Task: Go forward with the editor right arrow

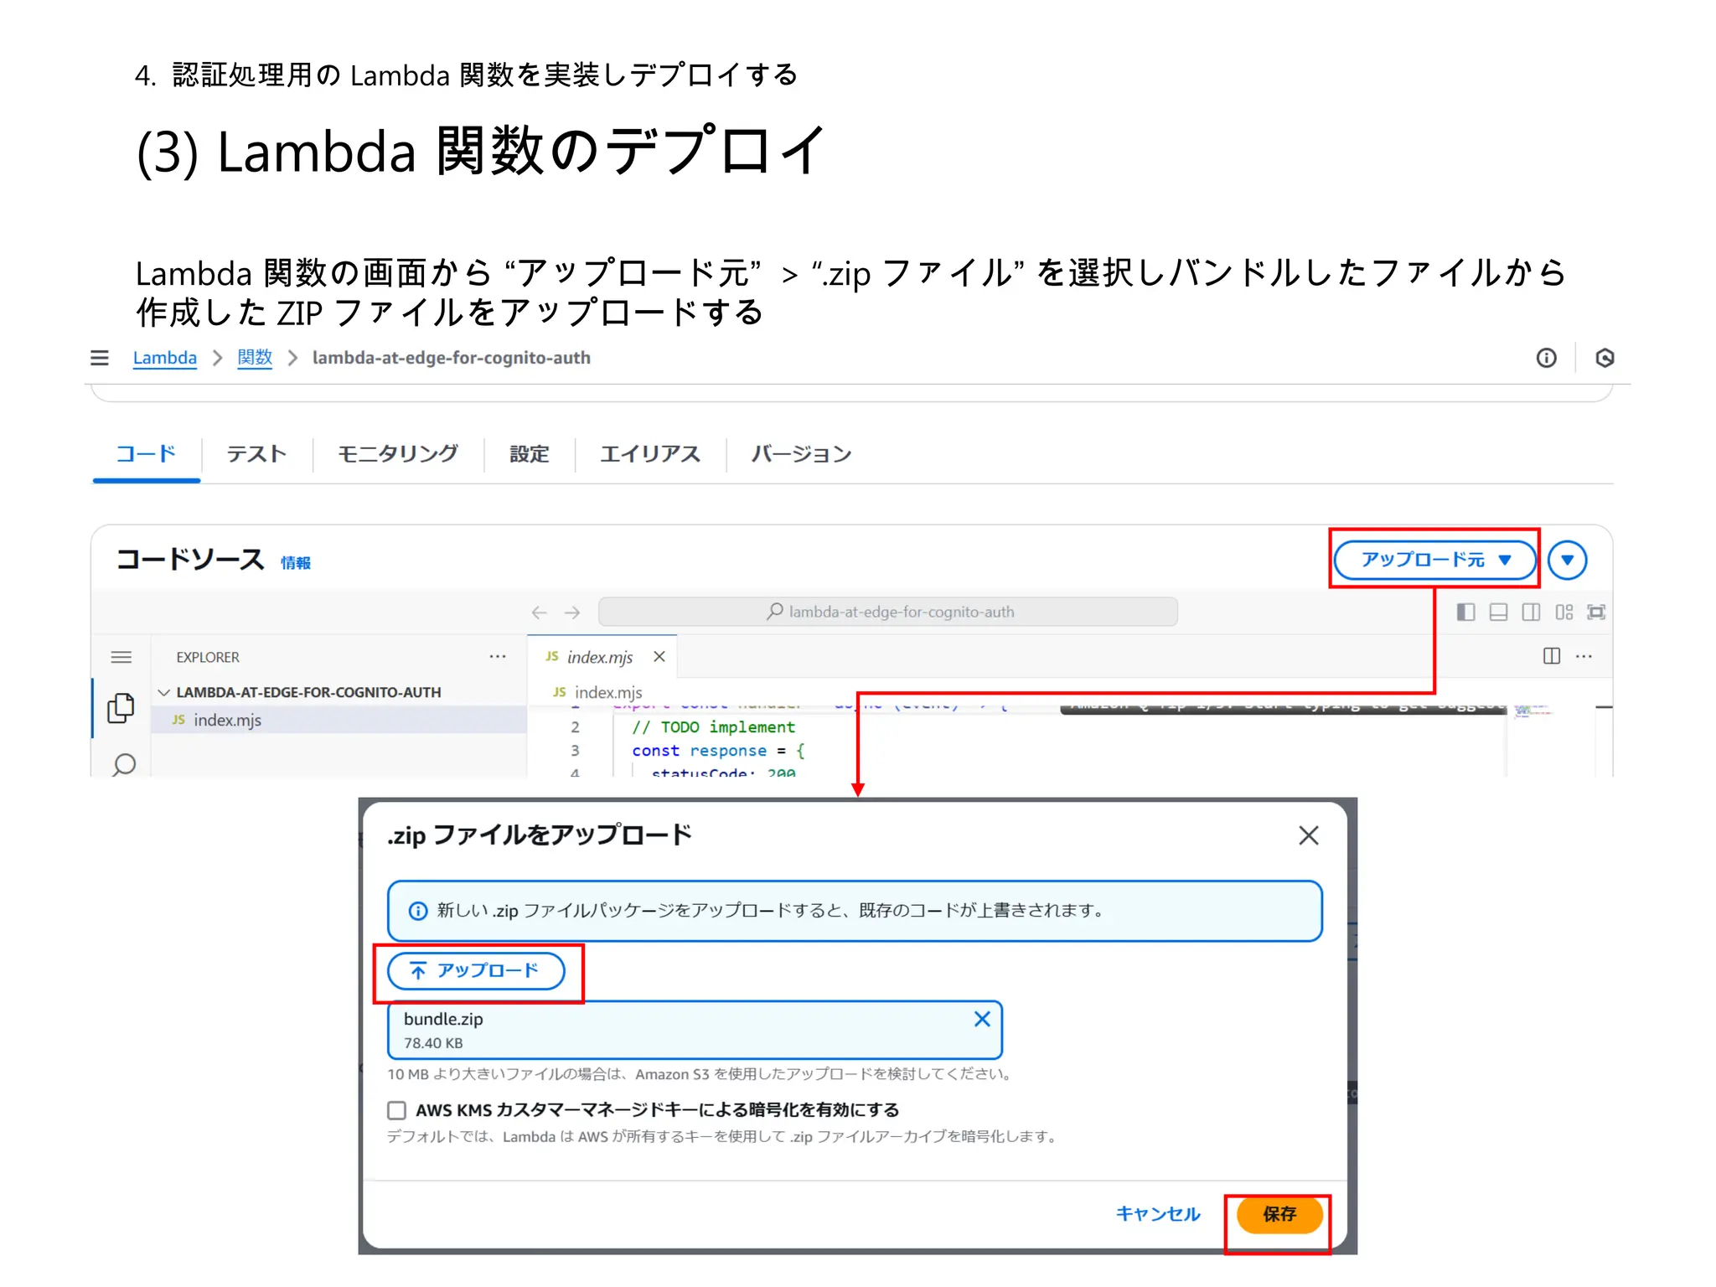Action: click(x=572, y=612)
